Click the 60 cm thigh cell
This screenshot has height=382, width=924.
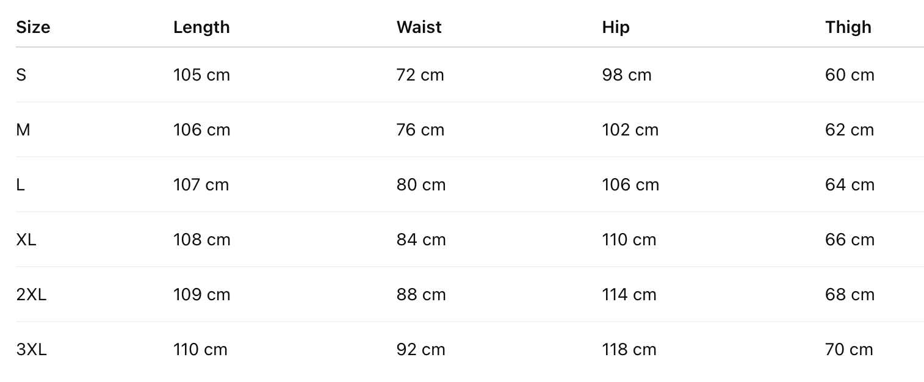click(850, 75)
